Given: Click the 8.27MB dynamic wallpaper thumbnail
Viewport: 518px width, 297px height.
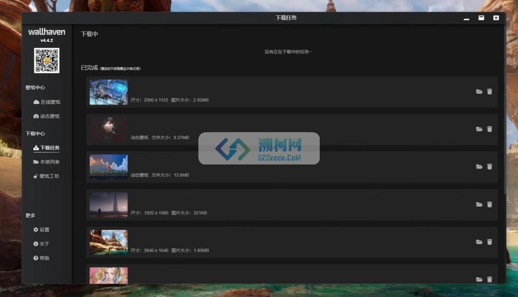Looking at the screenshot, I should (108, 130).
